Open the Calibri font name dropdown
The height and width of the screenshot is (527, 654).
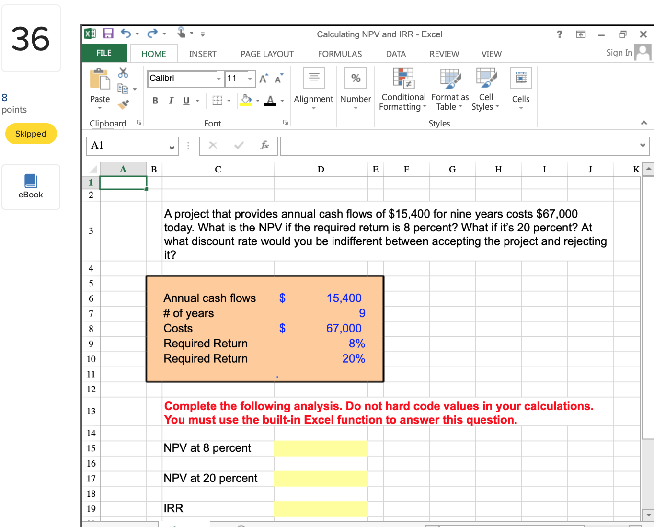pos(219,79)
